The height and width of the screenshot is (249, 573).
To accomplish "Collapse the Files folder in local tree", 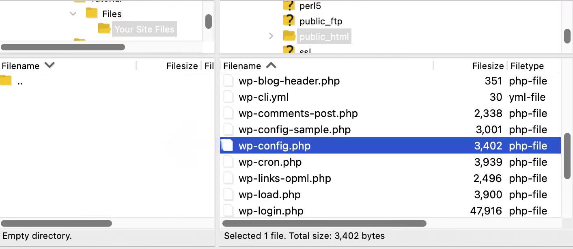I will (73, 13).
